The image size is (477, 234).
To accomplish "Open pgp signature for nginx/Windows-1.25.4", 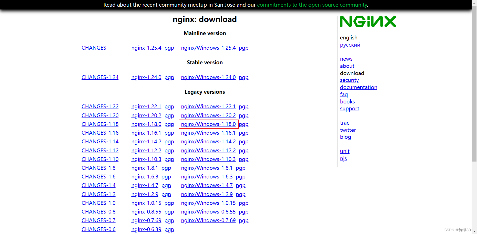I will [x=244, y=48].
